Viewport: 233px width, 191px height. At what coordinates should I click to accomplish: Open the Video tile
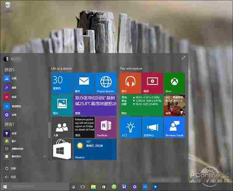coord(152,83)
